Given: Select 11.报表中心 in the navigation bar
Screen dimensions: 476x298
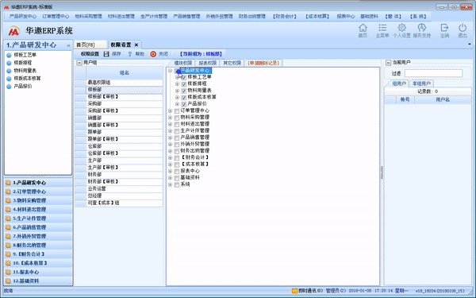Looking at the screenshot, I should (x=39, y=272).
